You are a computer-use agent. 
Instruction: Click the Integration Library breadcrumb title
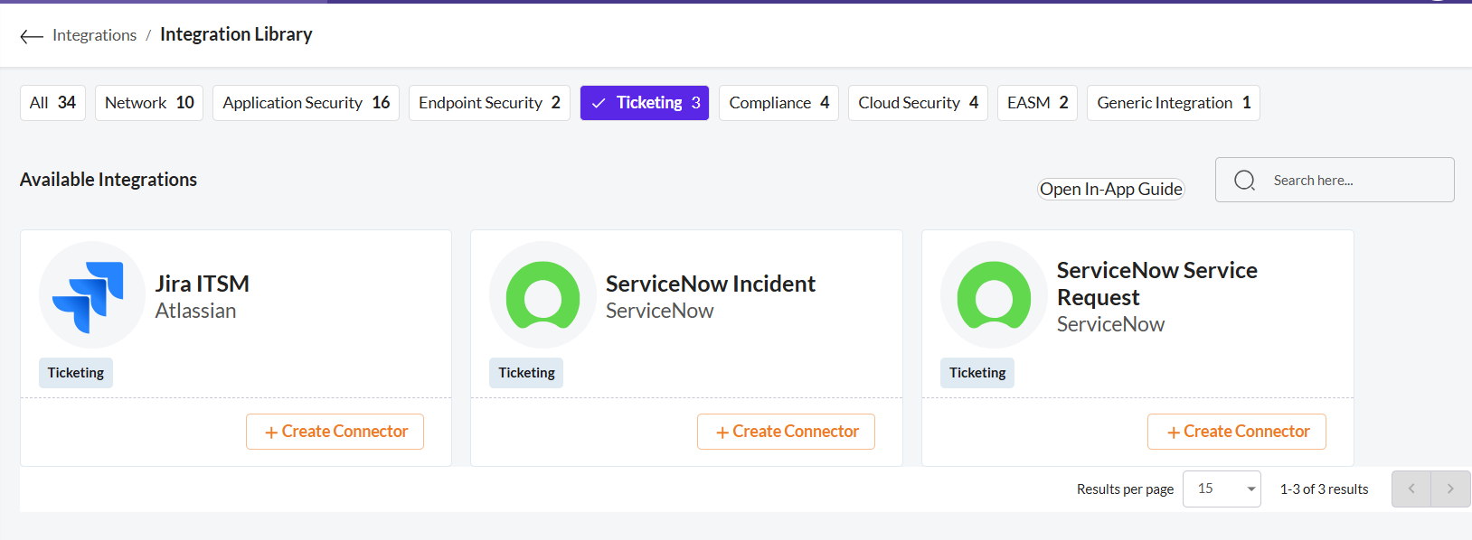tap(236, 34)
